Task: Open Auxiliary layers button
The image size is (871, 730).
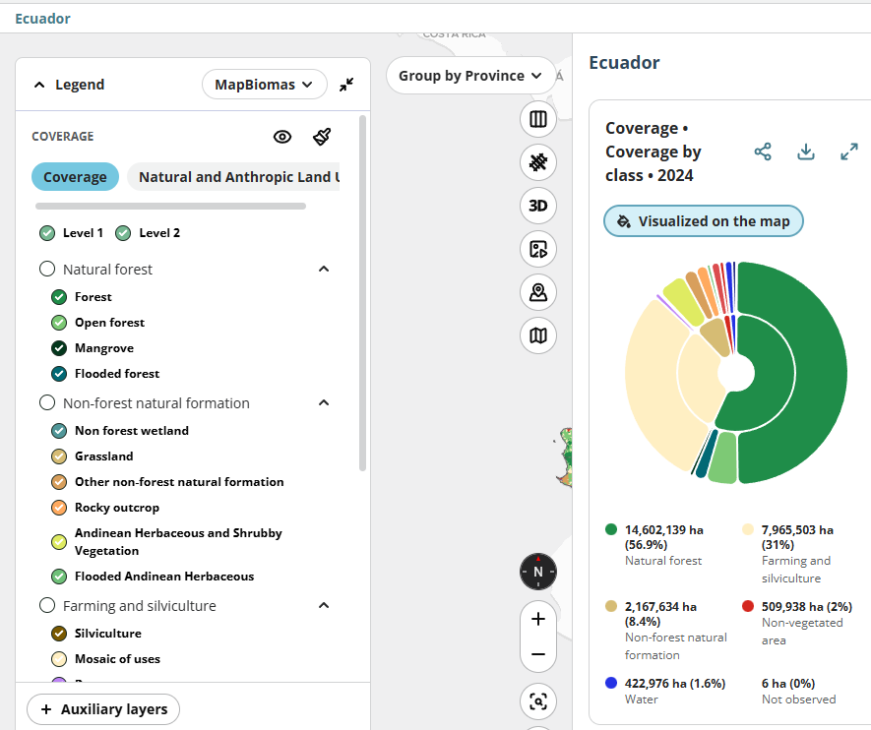Action: [x=103, y=709]
